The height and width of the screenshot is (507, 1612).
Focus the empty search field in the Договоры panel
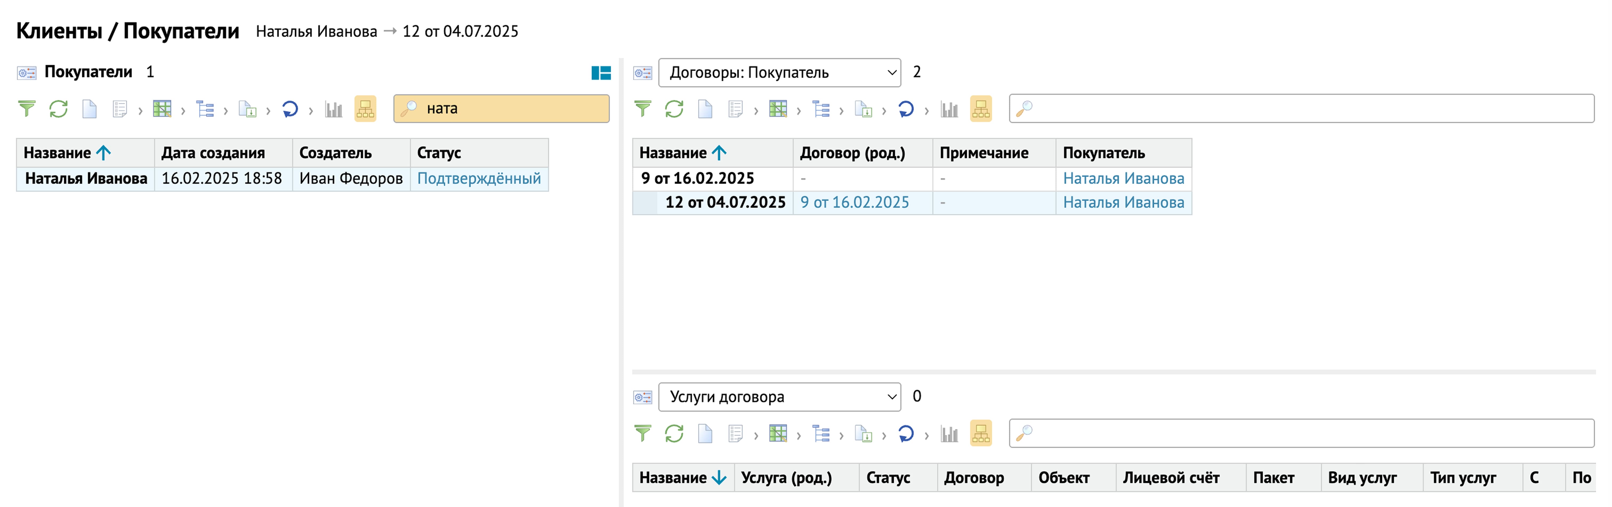(x=1301, y=109)
